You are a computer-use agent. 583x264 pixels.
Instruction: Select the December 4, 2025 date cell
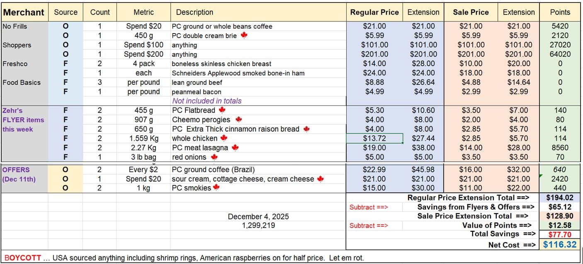click(258, 216)
